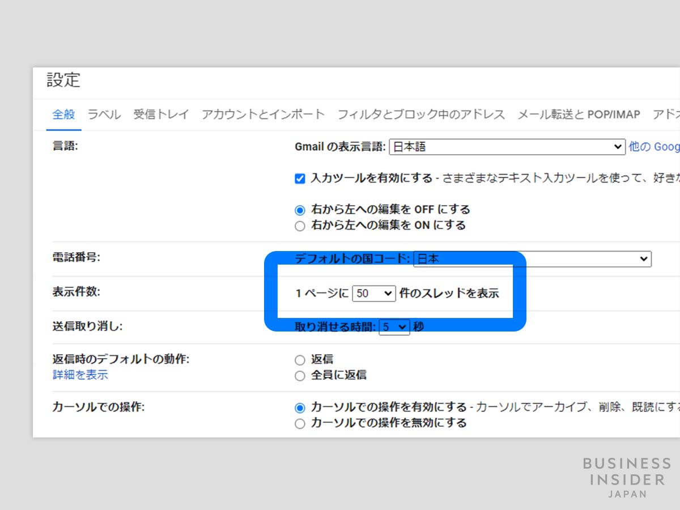
Task: Open the デフォルトの国コード dropdown
Action: pyautogui.click(x=644, y=259)
